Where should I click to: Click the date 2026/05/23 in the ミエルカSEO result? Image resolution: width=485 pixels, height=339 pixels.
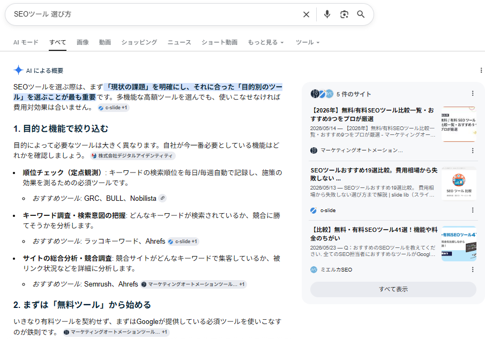pyautogui.click(x=323, y=247)
